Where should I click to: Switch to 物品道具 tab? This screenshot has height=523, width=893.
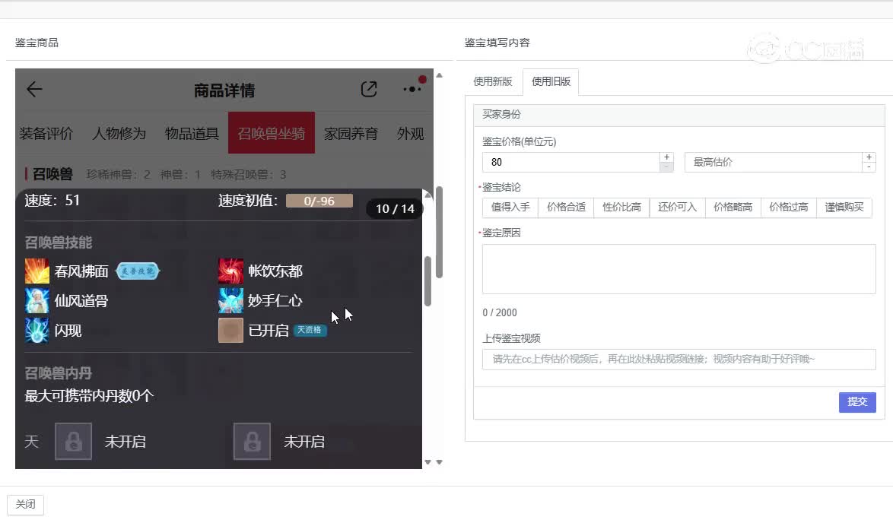[192, 134]
